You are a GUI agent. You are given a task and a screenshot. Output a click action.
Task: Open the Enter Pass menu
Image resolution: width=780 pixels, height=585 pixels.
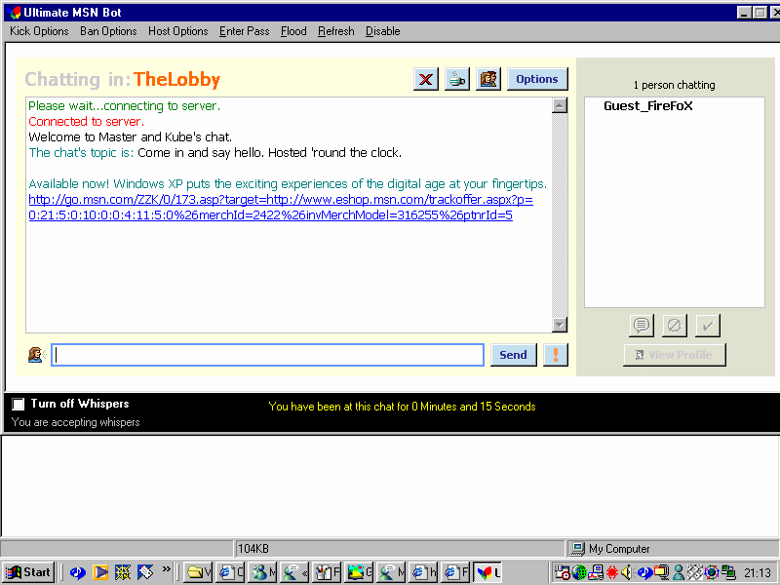pos(245,31)
